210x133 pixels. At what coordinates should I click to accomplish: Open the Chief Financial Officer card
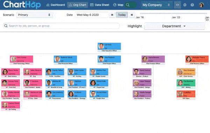(x=65, y=60)
